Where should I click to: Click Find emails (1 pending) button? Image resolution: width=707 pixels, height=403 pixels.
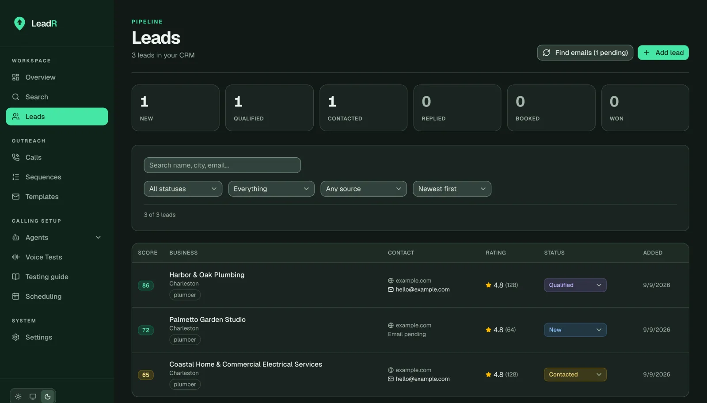(585, 53)
